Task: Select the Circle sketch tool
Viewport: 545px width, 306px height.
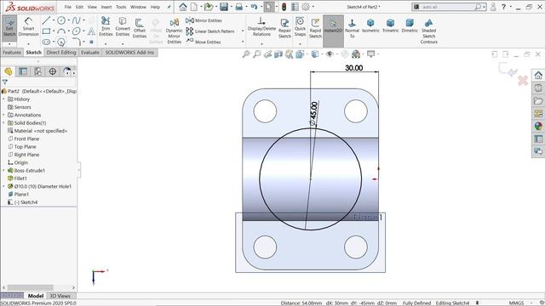Action: (x=61, y=20)
